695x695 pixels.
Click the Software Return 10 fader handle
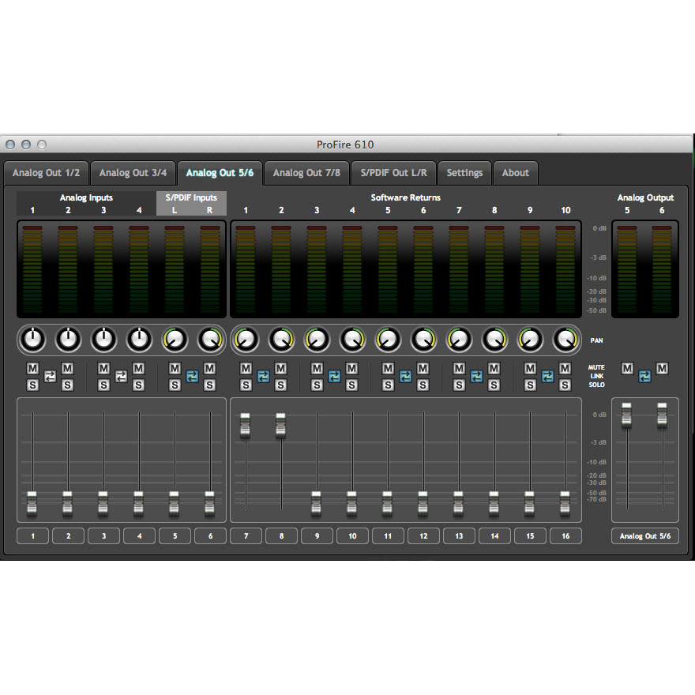(565, 504)
